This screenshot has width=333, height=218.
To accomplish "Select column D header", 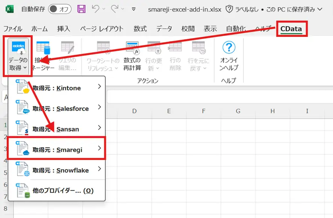I will click(135, 111).
